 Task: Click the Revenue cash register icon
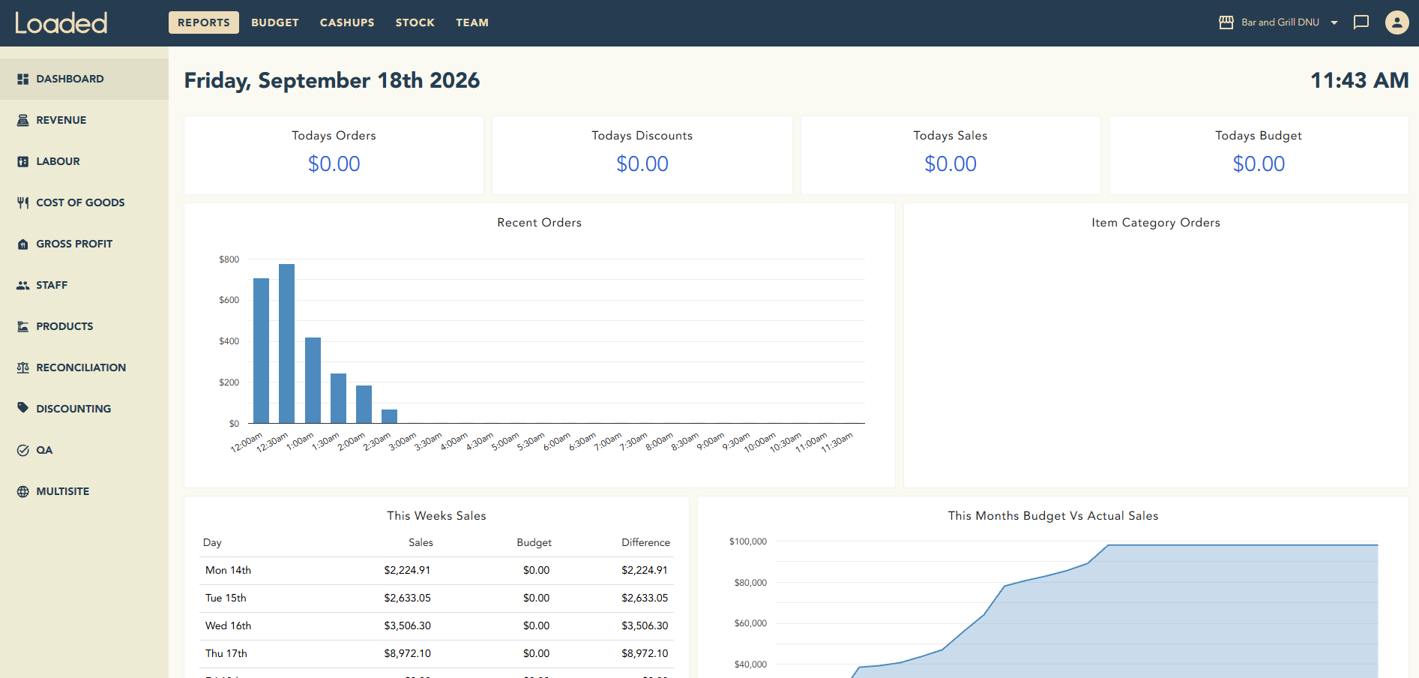pyautogui.click(x=23, y=120)
